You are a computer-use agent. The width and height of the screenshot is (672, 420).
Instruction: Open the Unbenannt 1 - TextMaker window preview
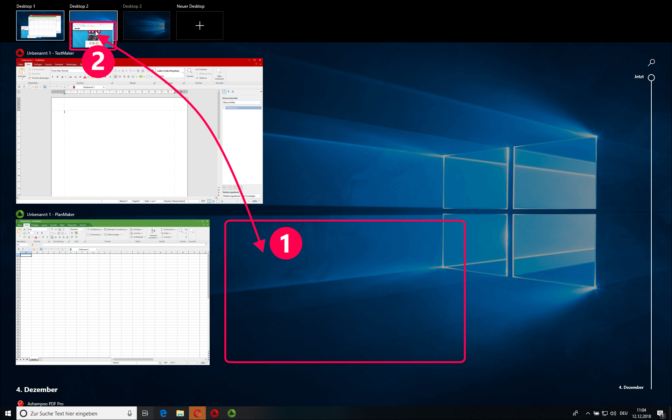click(139, 131)
